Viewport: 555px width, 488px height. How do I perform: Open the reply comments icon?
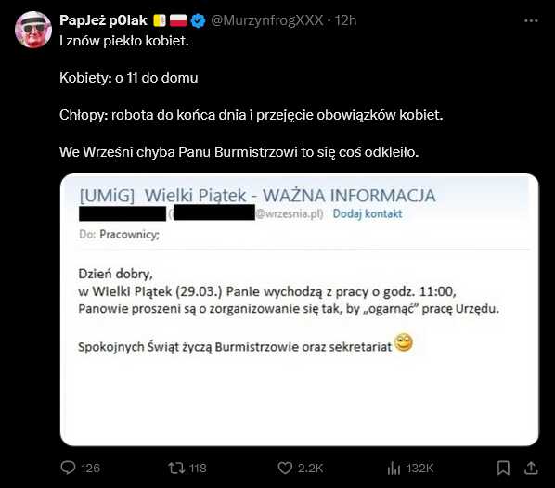point(68,468)
